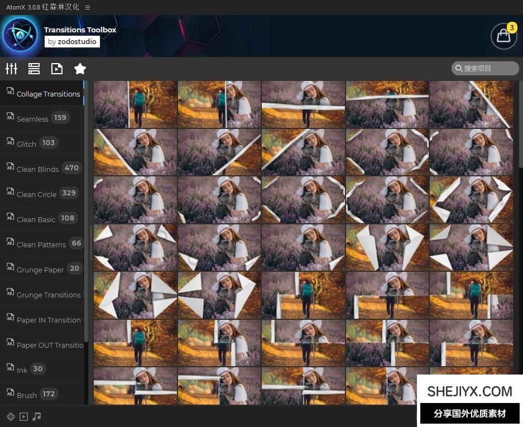Open the mixer sliders settings icon
Viewport: 523px width, 427px height.
coord(11,69)
